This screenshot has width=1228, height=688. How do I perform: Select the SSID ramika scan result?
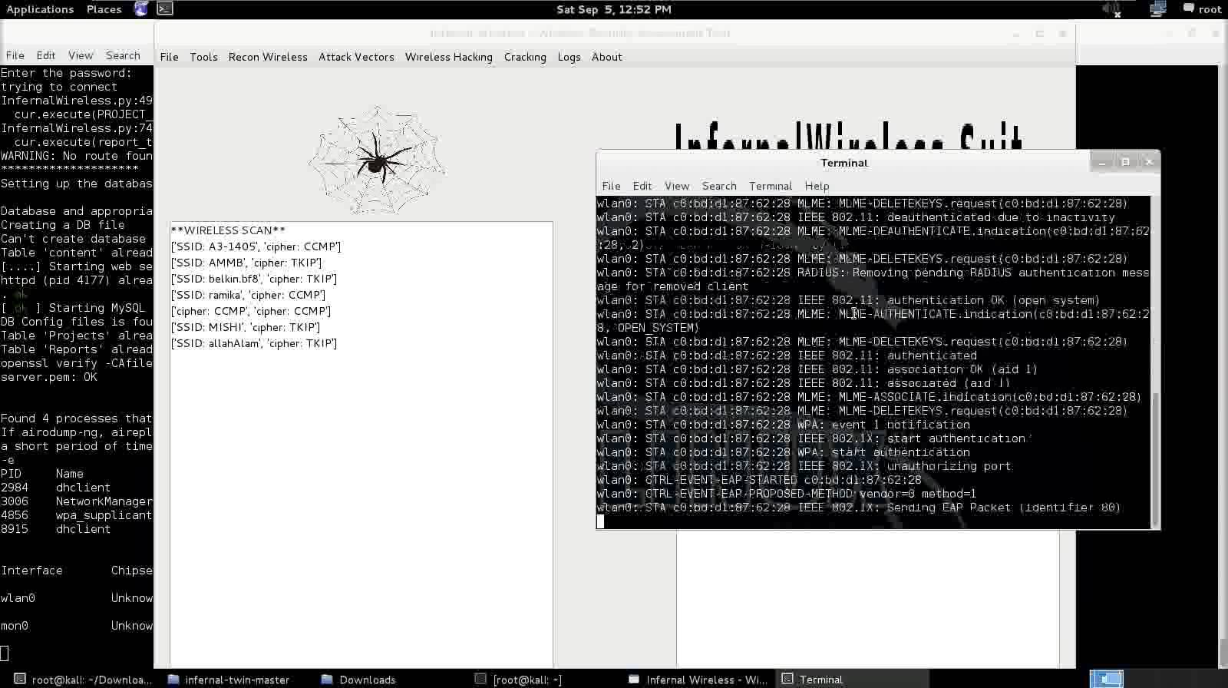248,295
